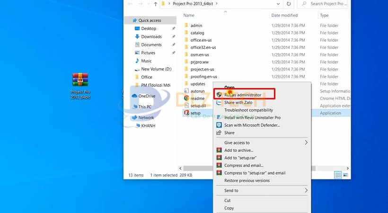Select the office32.en-us folder
The height and width of the screenshot is (213, 388).
203,47
